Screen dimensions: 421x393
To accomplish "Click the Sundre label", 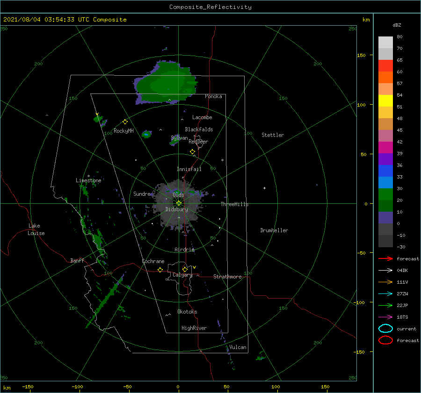I will tap(142, 193).
